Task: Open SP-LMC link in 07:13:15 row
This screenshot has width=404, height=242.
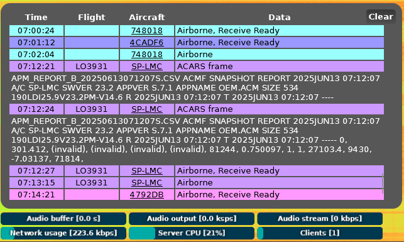Action: click(x=146, y=183)
